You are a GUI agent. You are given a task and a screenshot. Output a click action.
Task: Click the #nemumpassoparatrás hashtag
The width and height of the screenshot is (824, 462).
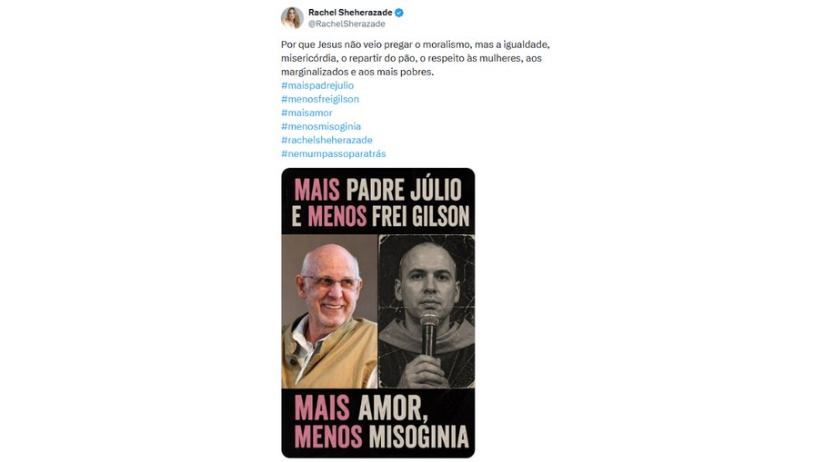coord(334,153)
